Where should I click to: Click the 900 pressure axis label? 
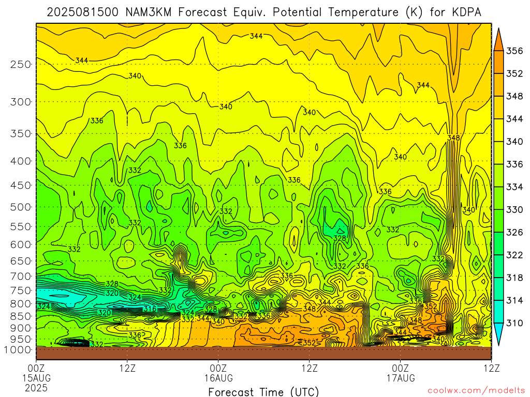(x=21, y=328)
